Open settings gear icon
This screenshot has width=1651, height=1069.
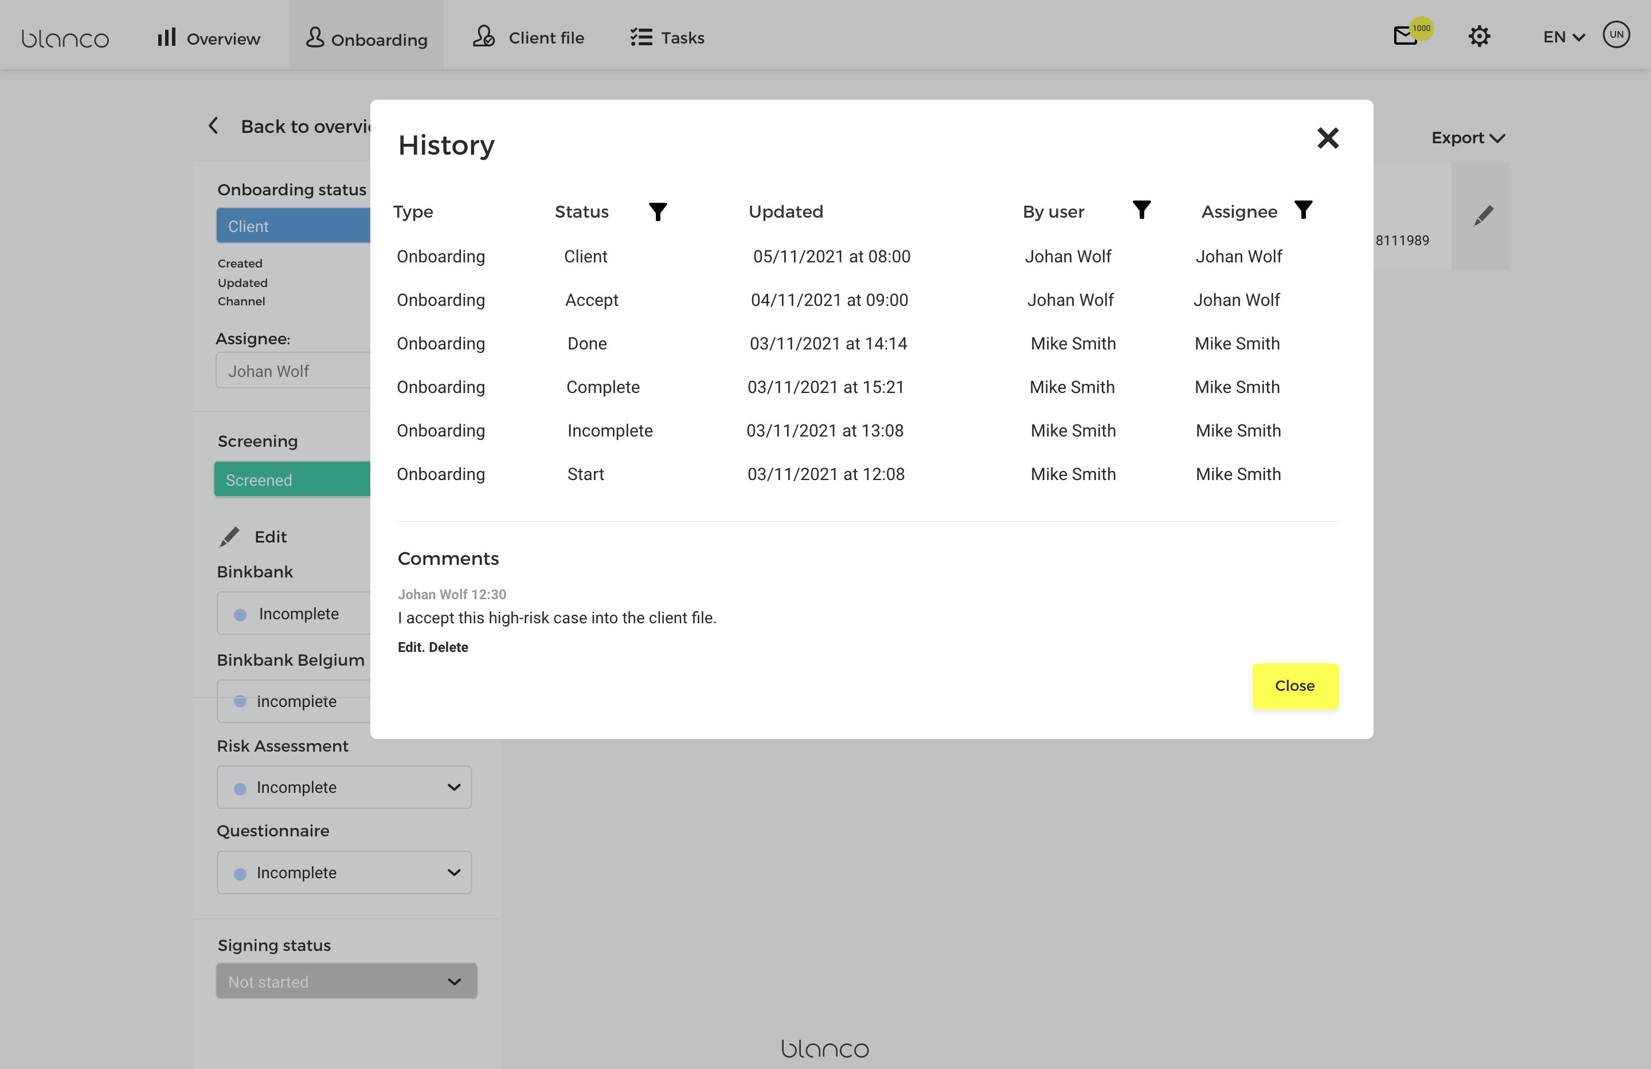pos(1479,37)
